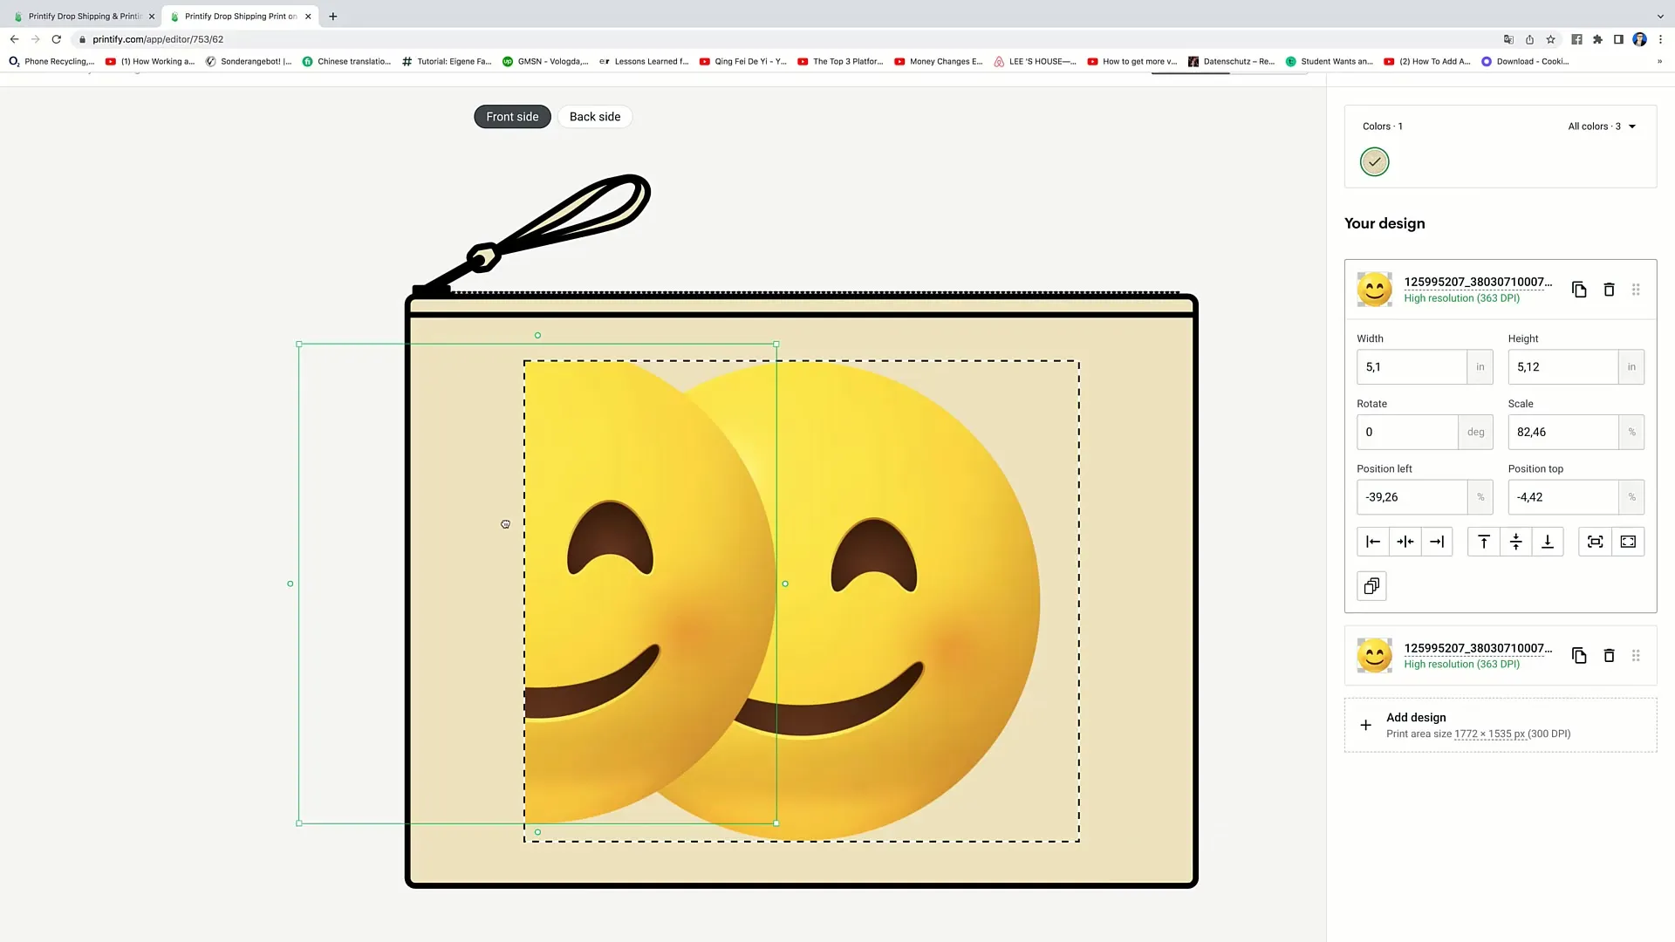Viewport: 1675px width, 942px height.
Task: Select the second smiley layer thumbnail
Action: click(1374, 655)
